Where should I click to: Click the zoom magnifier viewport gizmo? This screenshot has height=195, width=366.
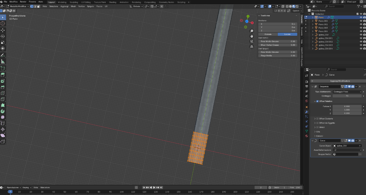(252, 31)
